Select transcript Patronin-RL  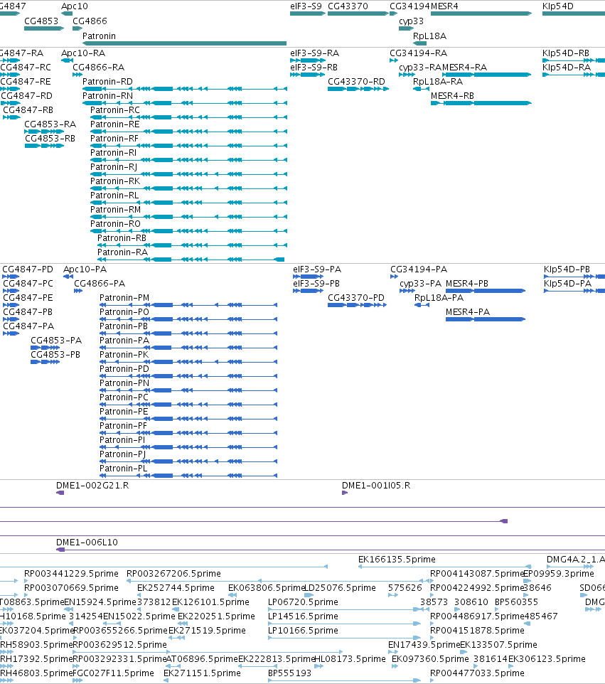pyautogui.click(x=114, y=196)
